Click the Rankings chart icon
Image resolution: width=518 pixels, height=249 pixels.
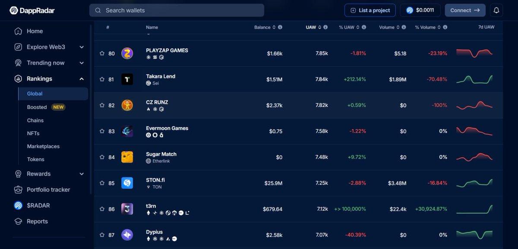pos(18,79)
